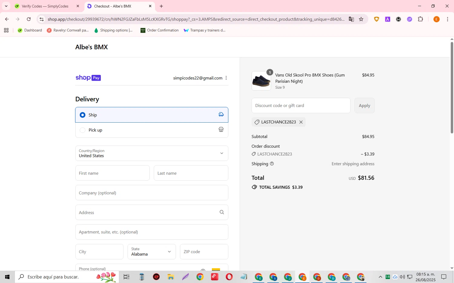The height and width of the screenshot is (283, 454).
Task: Select the Ship delivery radio button
Action: tap(82, 115)
